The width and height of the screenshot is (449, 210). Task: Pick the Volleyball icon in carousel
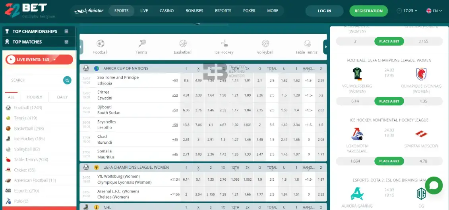[x=265, y=44]
